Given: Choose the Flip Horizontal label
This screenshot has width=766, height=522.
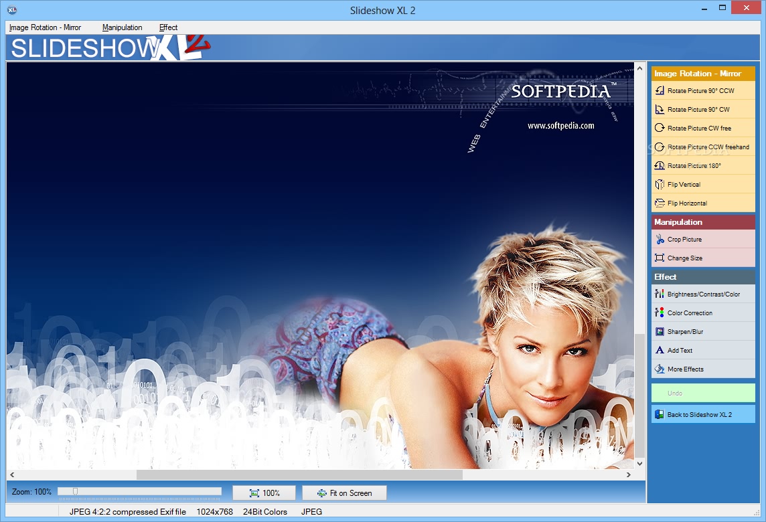Looking at the screenshot, I should 687,203.
